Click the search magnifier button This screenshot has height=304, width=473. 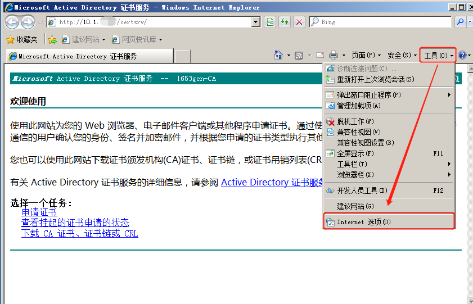point(460,22)
